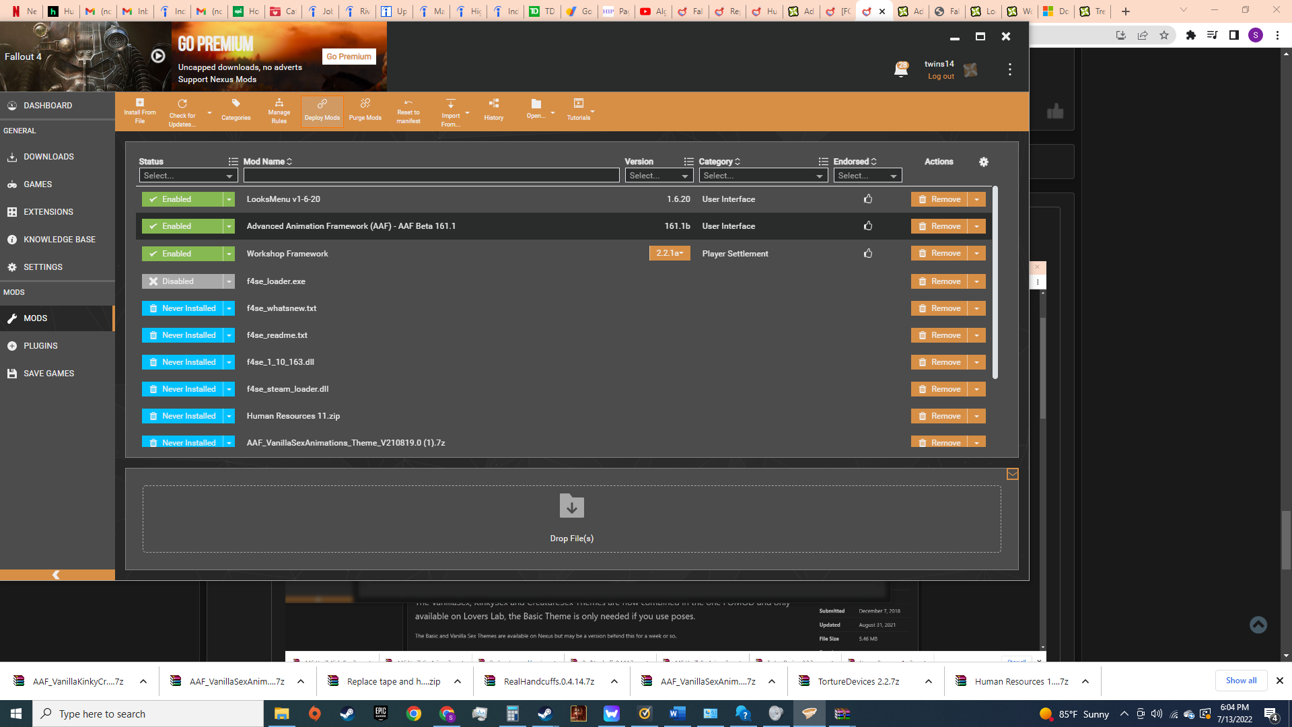
Task: Open the Status filter dropdown
Action: coord(188,176)
